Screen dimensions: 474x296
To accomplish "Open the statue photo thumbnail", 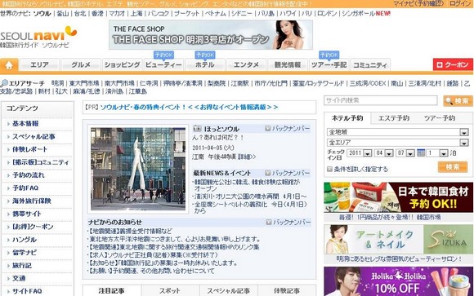I will point(138,169).
